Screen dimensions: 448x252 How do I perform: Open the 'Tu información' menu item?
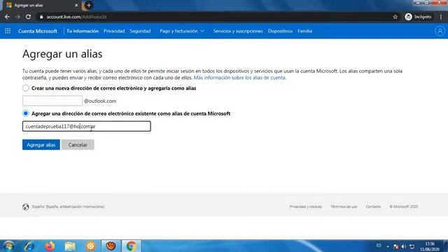click(x=83, y=31)
